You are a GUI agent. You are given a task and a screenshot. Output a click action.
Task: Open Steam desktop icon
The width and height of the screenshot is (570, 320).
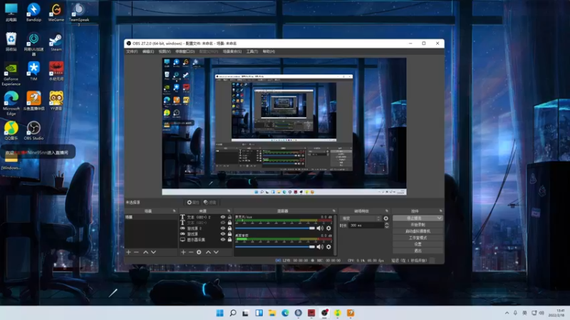click(x=56, y=42)
